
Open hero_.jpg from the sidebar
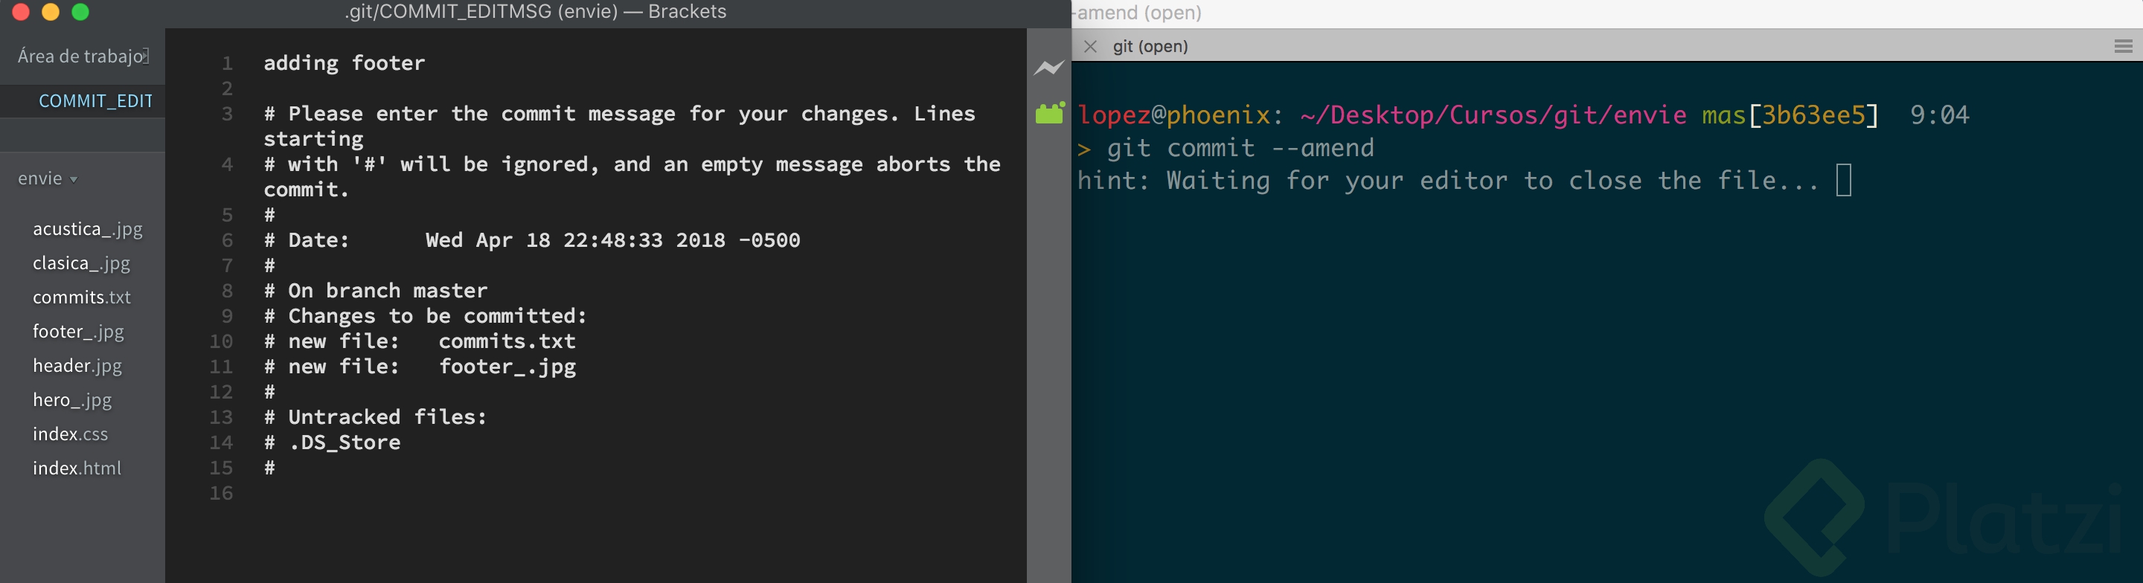tap(72, 400)
